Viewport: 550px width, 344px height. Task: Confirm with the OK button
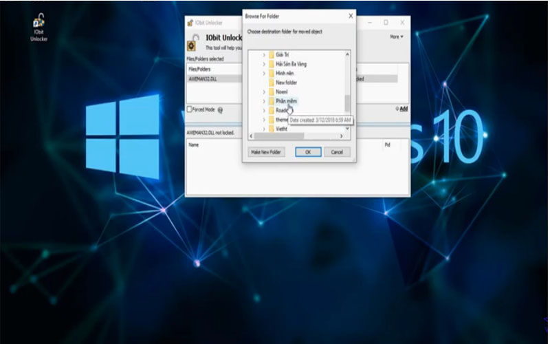pyautogui.click(x=308, y=152)
